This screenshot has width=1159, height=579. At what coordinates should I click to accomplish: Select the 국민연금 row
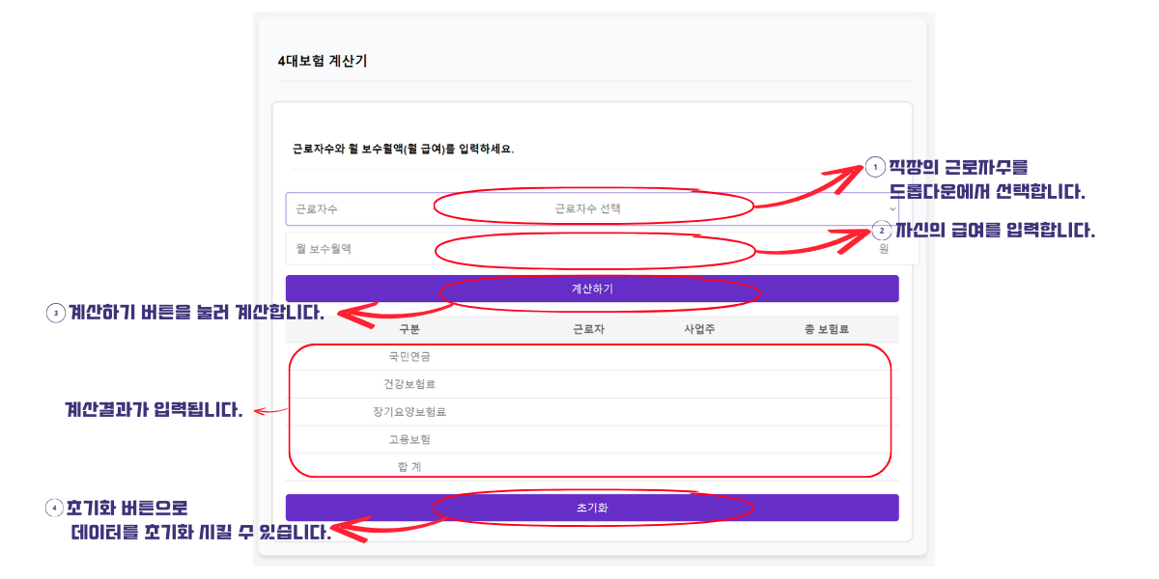click(592, 356)
